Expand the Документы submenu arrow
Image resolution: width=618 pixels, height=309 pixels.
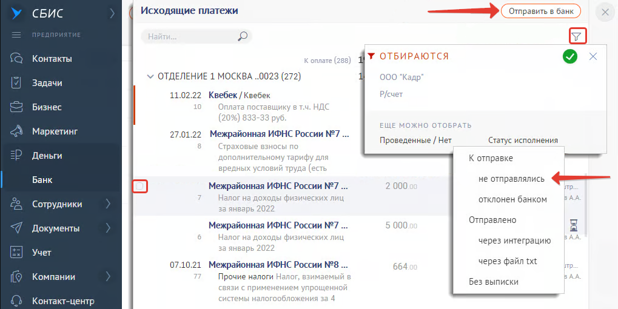click(108, 228)
